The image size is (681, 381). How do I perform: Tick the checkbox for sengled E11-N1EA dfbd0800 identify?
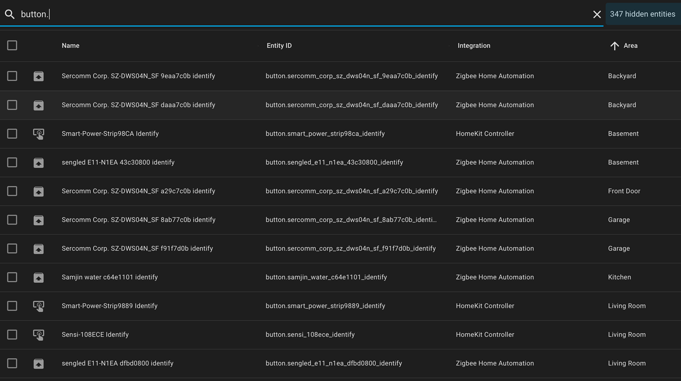(12, 363)
